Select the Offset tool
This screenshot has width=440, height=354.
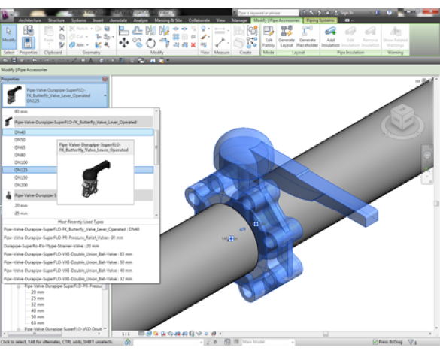click(x=137, y=30)
